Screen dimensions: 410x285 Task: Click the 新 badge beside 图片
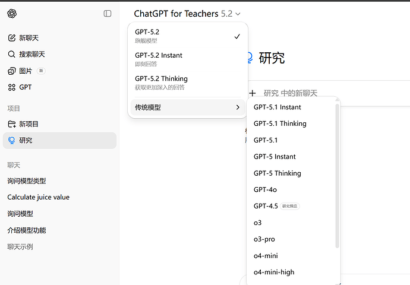coord(41,71)
